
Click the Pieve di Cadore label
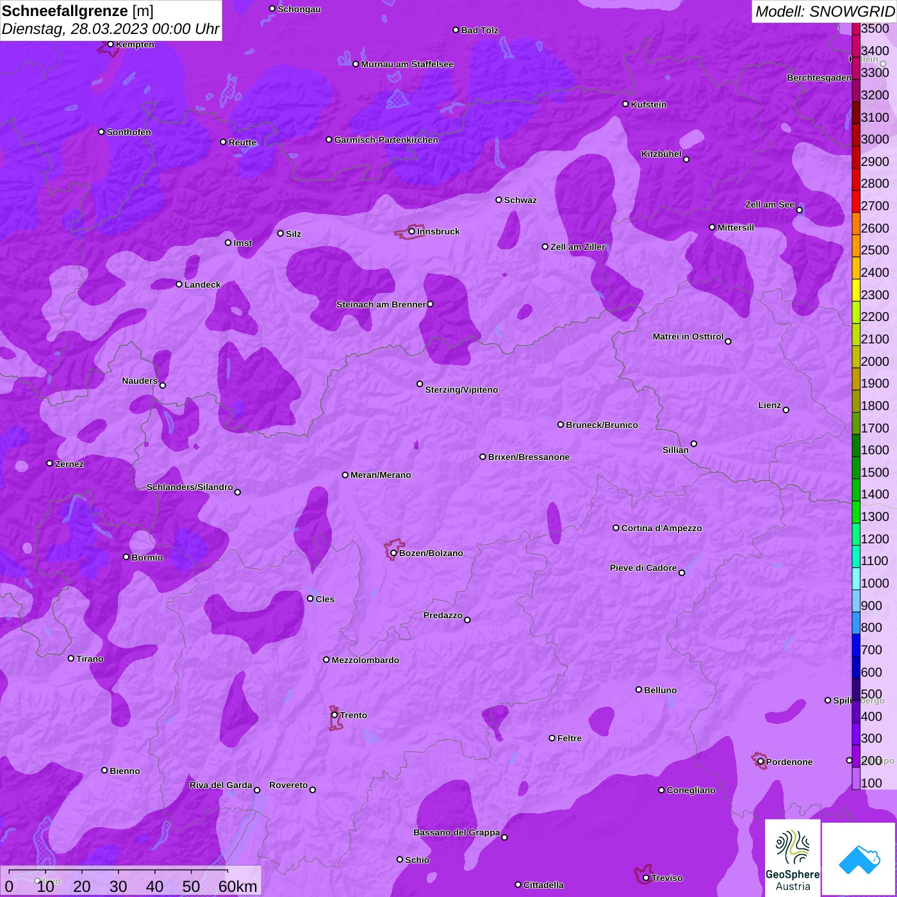(643, 568)
